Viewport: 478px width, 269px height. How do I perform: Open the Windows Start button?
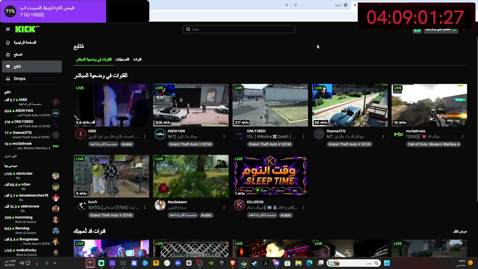pyautogui.click(x=387, y=263)
